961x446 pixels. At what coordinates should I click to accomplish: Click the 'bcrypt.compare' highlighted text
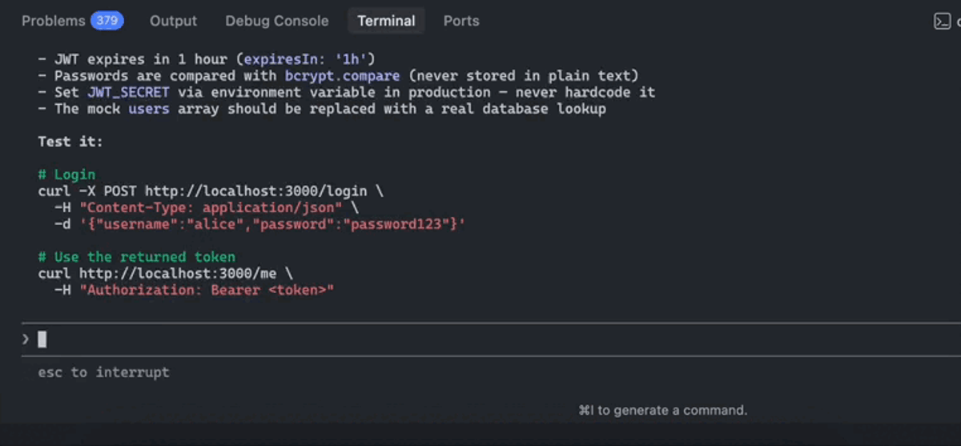point(342,76)
